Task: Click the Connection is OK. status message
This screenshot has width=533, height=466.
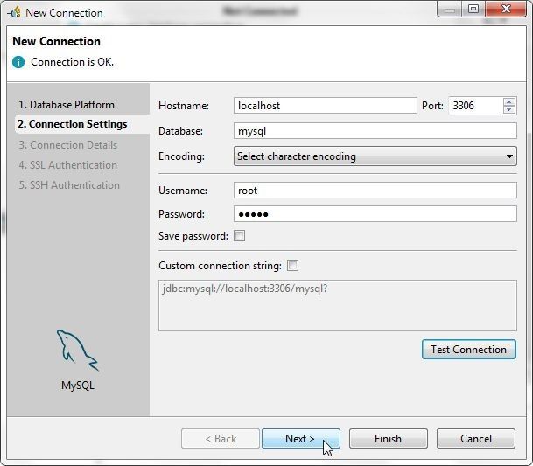Action: coord(73,62)
